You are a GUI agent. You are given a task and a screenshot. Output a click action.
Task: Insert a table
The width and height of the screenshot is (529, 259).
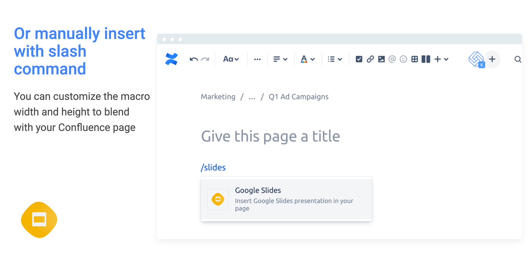415,59
